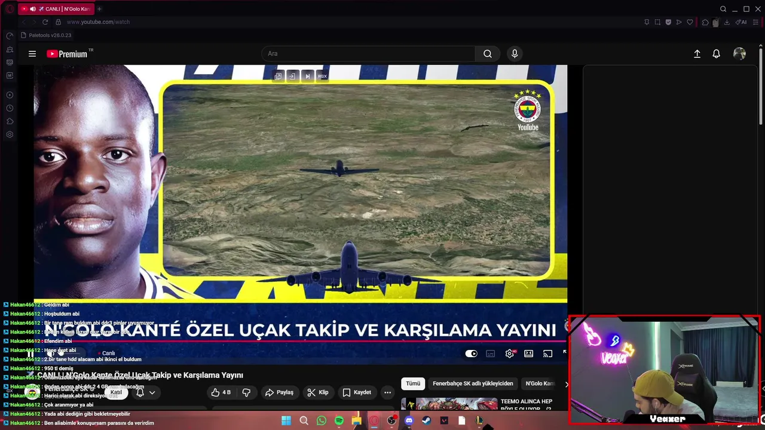This screenshot has height=430, width=765.
Task: Pause the live video
Action: pyautogui.click(x=30, y=354)
